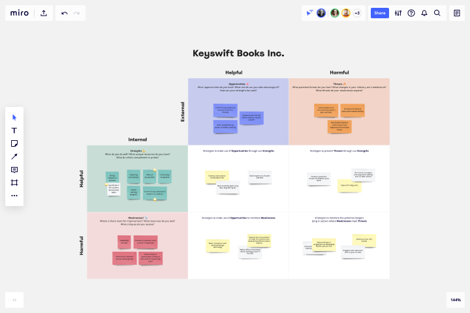Image resolution: width=470 pixels, height=313 pixels.
Task: Open the help question mark
Action: (411, 13)
